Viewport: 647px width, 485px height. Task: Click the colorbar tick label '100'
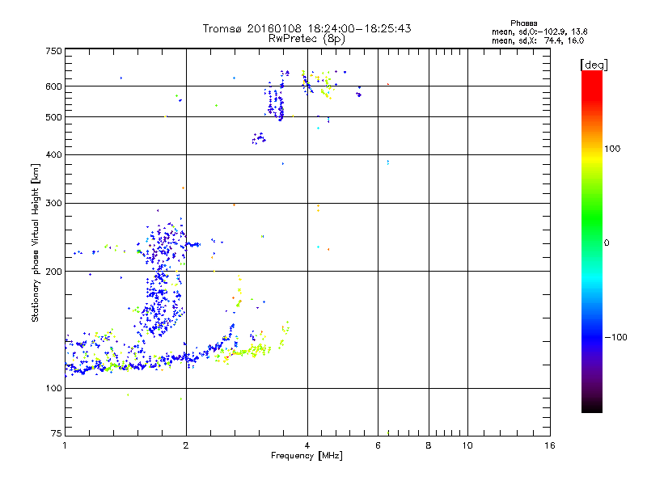click(x=612, y=149)
